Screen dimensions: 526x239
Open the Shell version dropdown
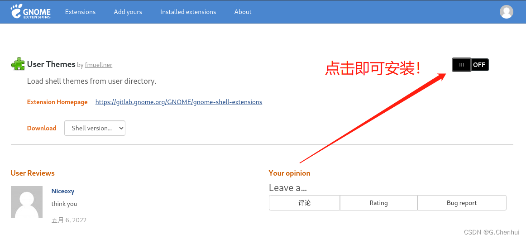coord(95,128)
